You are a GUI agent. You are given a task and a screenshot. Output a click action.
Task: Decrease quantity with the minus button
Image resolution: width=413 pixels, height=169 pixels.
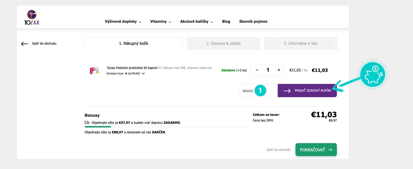pyautogui.click(x=257, y=70)
